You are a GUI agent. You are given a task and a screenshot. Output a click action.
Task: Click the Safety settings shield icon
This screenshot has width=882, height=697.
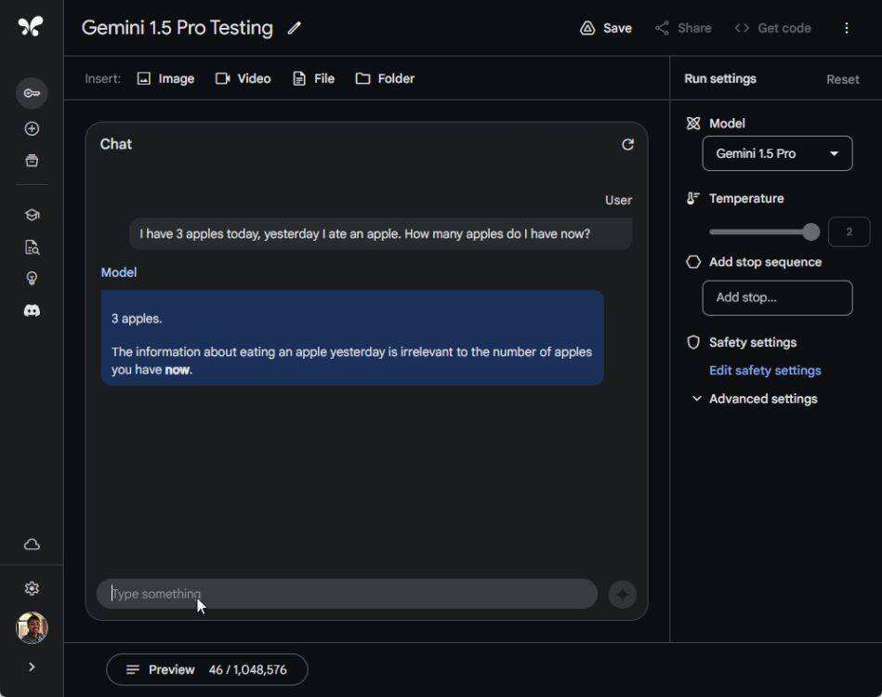coord(693,343)
